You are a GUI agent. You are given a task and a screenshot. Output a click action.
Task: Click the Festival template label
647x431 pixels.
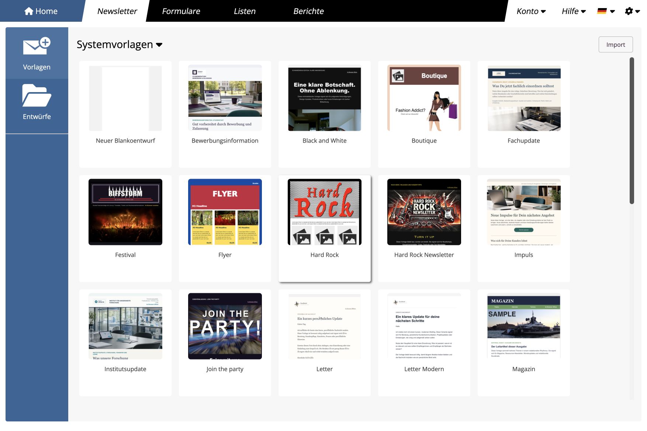point(125,255)
